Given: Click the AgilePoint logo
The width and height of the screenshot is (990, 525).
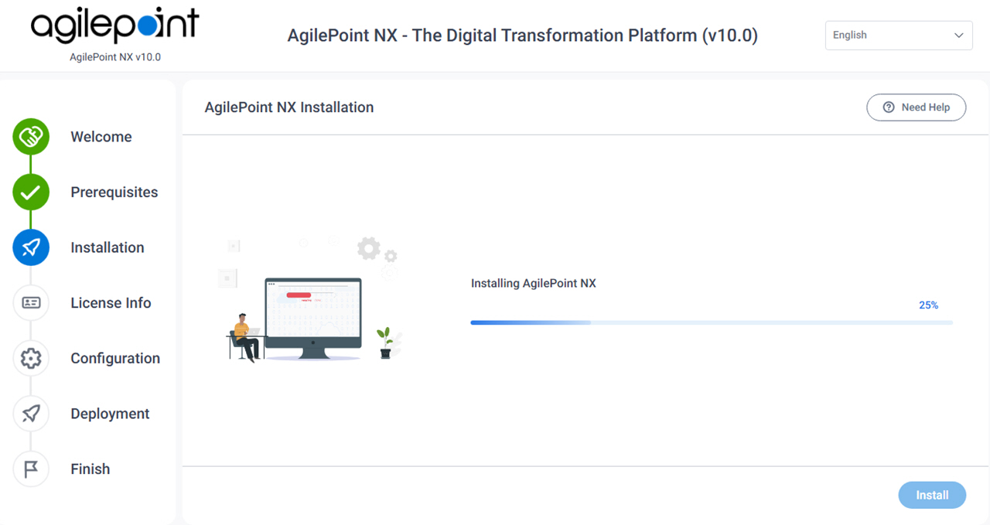Looking at the screenshot, I should [114, 26].
